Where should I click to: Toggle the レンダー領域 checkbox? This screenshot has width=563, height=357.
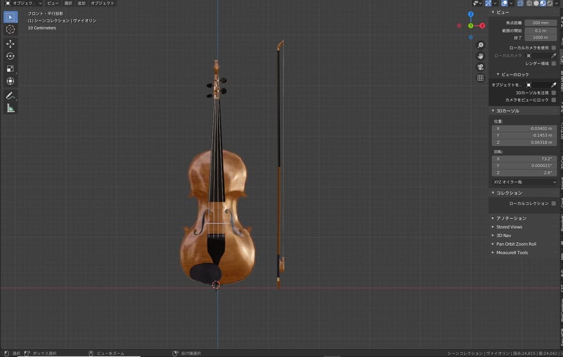pos(554,64)
